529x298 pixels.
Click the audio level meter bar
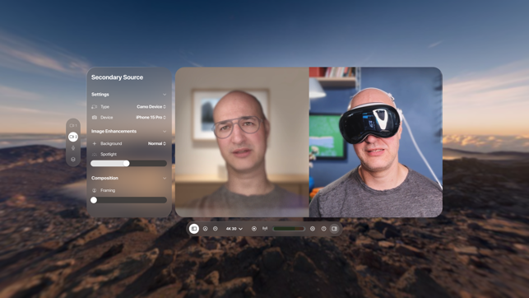coord(289,229)
